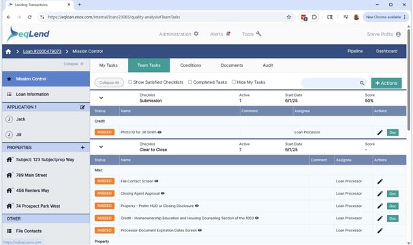This screenshot has width=413, height=245.
Task: Click the search magnifier icon
Action: pyautogui.click(x=362, y=83)
